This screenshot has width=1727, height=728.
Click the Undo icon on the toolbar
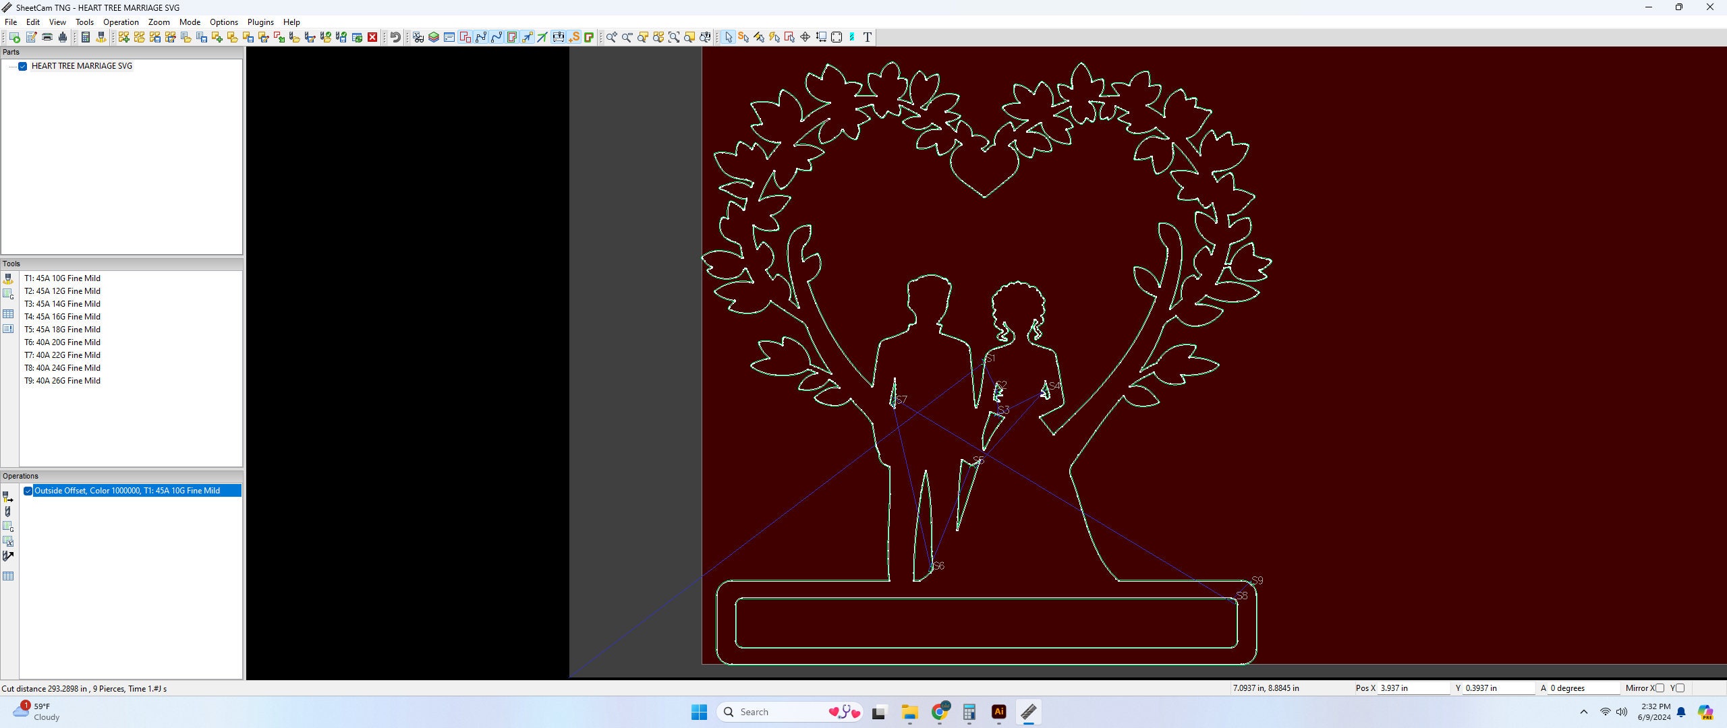coord(396,37)
